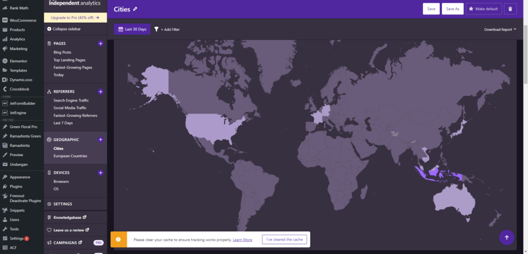Screen dimensions: 528x254
Task: Click the Save As button
Action: pos(452,9)
